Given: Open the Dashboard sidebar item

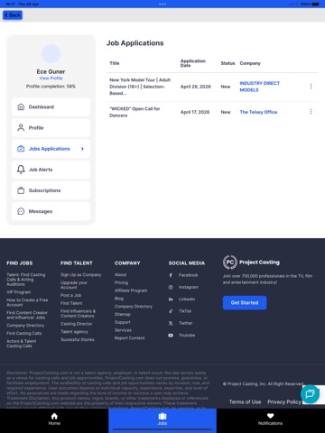Looking at the screenshot, I should tap(51, 106).
